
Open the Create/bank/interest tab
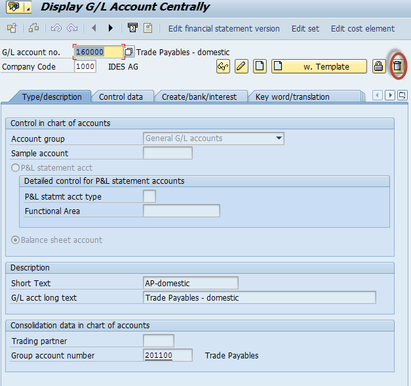click(199, 96)
